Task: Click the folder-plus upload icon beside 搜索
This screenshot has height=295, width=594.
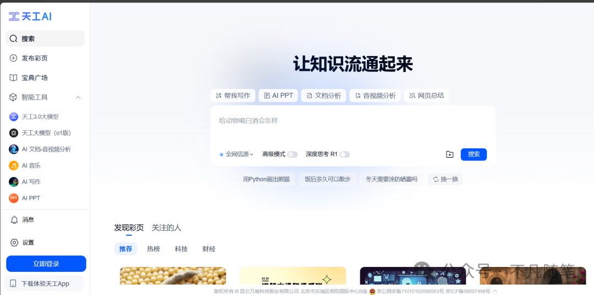Action: click(450, 154)
